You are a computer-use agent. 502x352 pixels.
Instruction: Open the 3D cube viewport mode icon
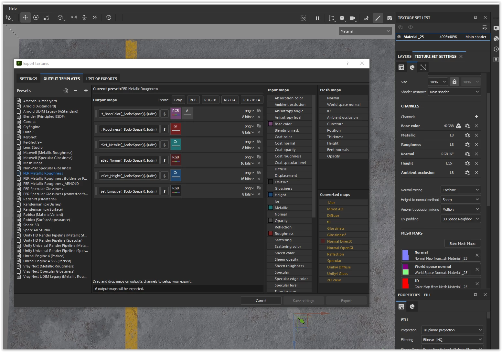(342, 18)
